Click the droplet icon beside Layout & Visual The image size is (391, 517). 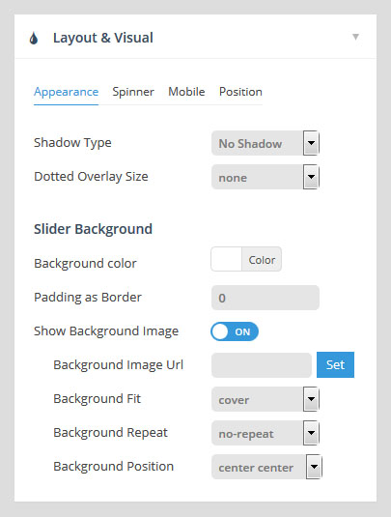tap(34, 38)
